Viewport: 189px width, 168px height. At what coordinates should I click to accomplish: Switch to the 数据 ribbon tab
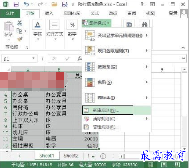(x=113, y=13)
